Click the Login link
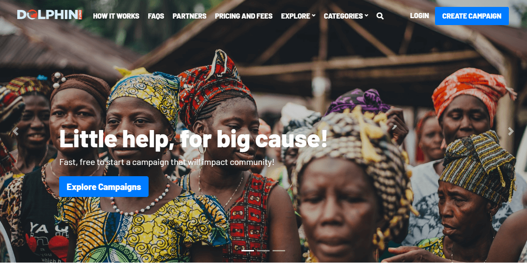This screenshot has width=527, height=263. point(419,16)
